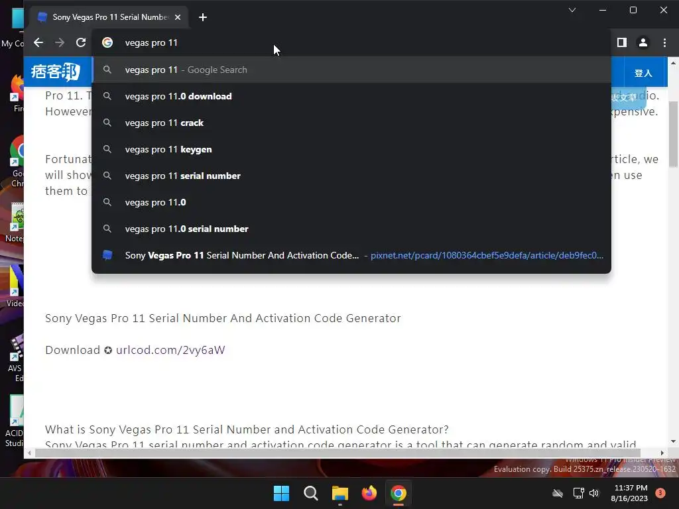Click the scroll right arrow
Image resolution: width=679 pixels, height=509 pixels.
click(x=662, y=453)
